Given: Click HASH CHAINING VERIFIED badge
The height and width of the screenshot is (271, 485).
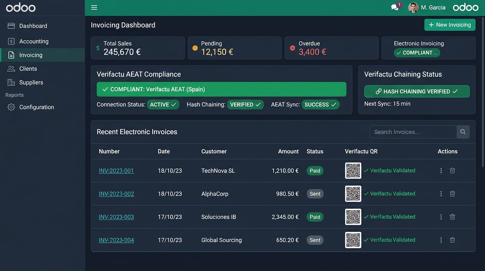Looking at the screenshot, I should click(417, 91).
